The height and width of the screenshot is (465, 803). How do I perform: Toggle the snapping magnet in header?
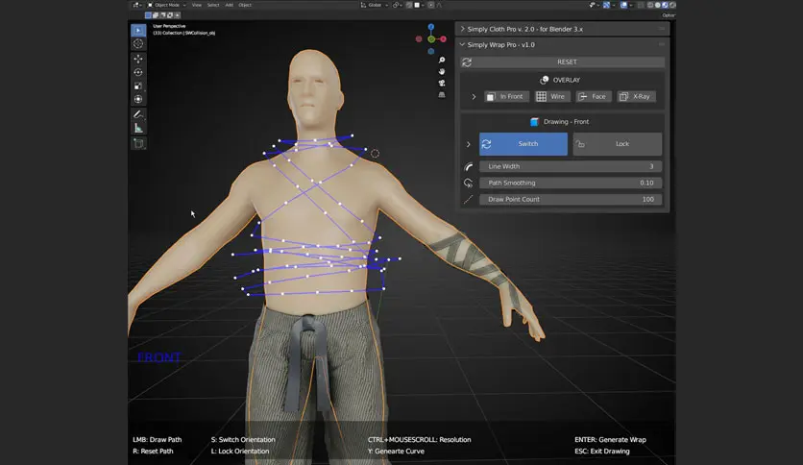409,5
